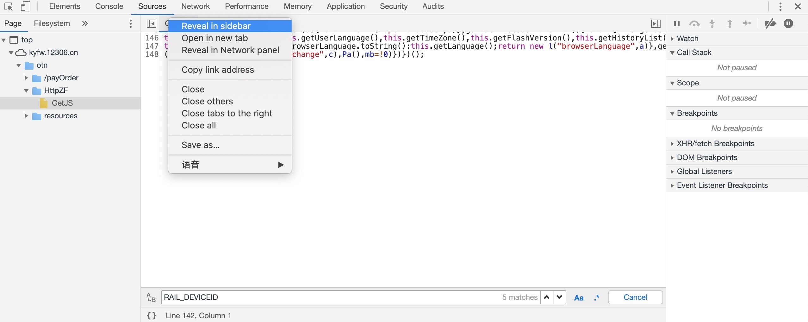Click the Step into next function call icon

coord(712,23)
